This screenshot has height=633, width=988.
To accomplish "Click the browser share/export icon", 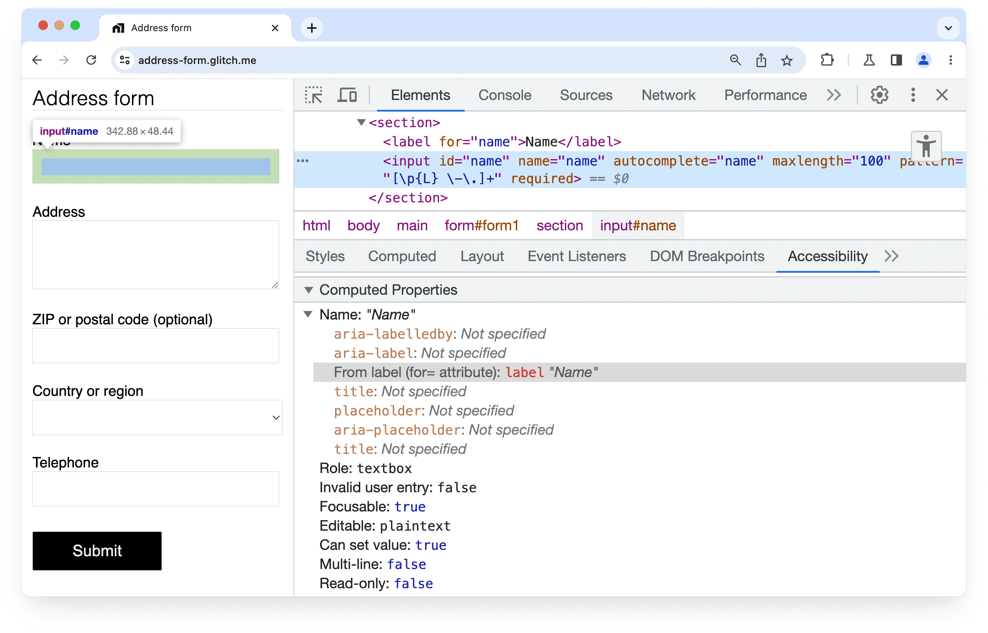I will tap(762, 60).
